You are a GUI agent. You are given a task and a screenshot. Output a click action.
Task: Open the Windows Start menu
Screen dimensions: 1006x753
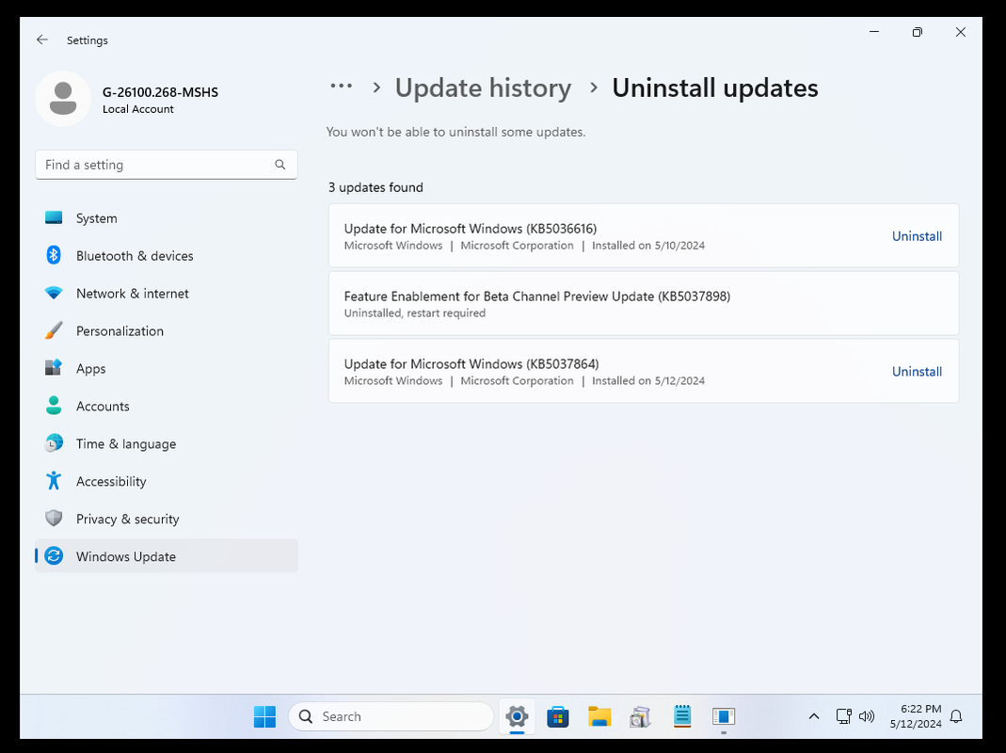coord(264,716)
